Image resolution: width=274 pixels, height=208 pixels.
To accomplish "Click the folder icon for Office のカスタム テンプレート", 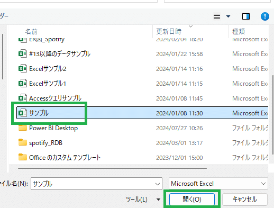I will [23, 157].
